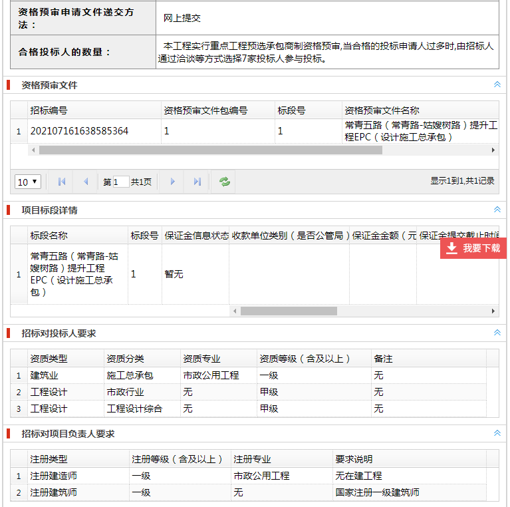This screenshot has width=510, height=507.
Task: Go to previous page in pagination bar
Action: point(85,182)
